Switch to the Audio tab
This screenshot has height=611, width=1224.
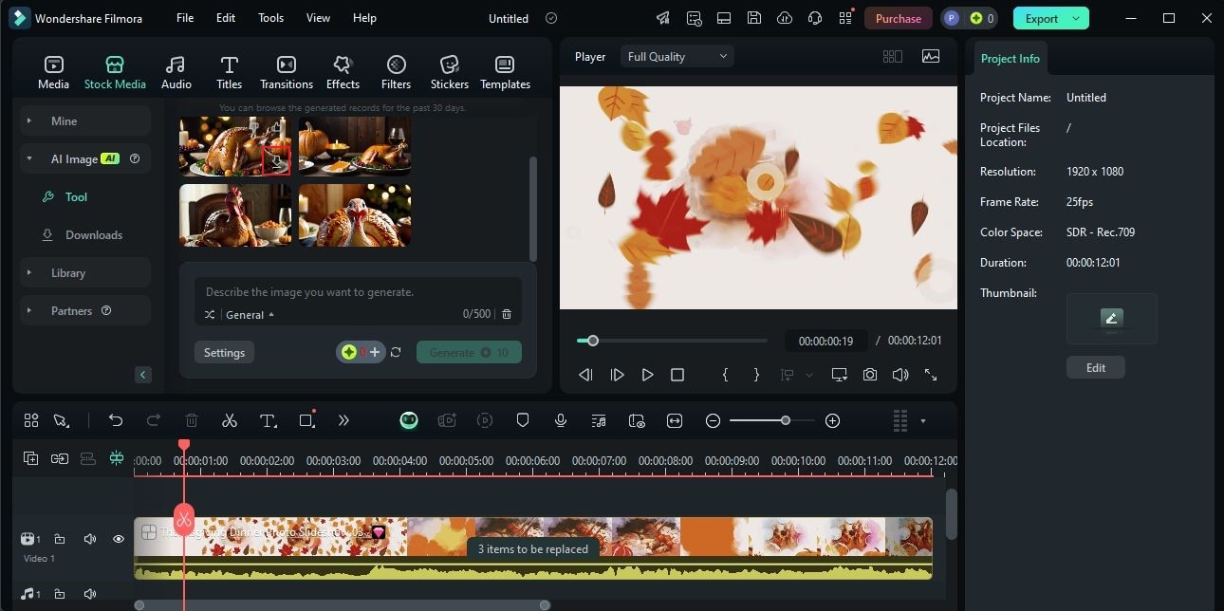(176, 72)
